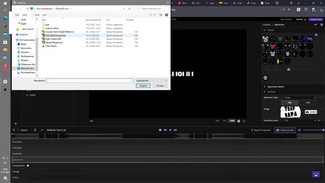The image size is (325, 183).
Task: Select the blue wave preset thumbnail
Action: [310, 39]
